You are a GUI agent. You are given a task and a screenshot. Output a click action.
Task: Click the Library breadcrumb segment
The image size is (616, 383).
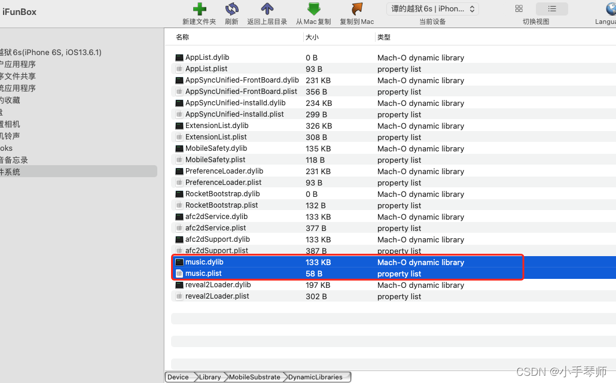pyautogui.click(x=210, y=377)
